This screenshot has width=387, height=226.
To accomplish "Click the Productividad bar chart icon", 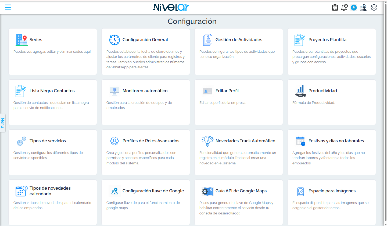I will pyautogui.click(x=300, y=91).
